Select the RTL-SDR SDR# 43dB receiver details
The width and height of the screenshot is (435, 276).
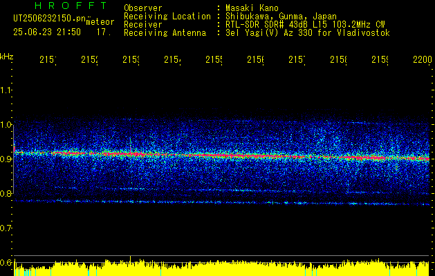click(305, 25)
